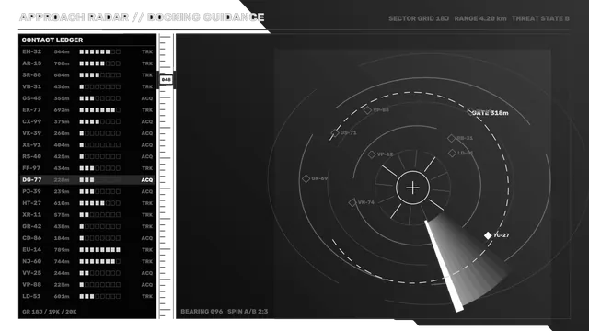
Task: Select the solid TC-27 diamond contact marker
Action: coord(488,235)
